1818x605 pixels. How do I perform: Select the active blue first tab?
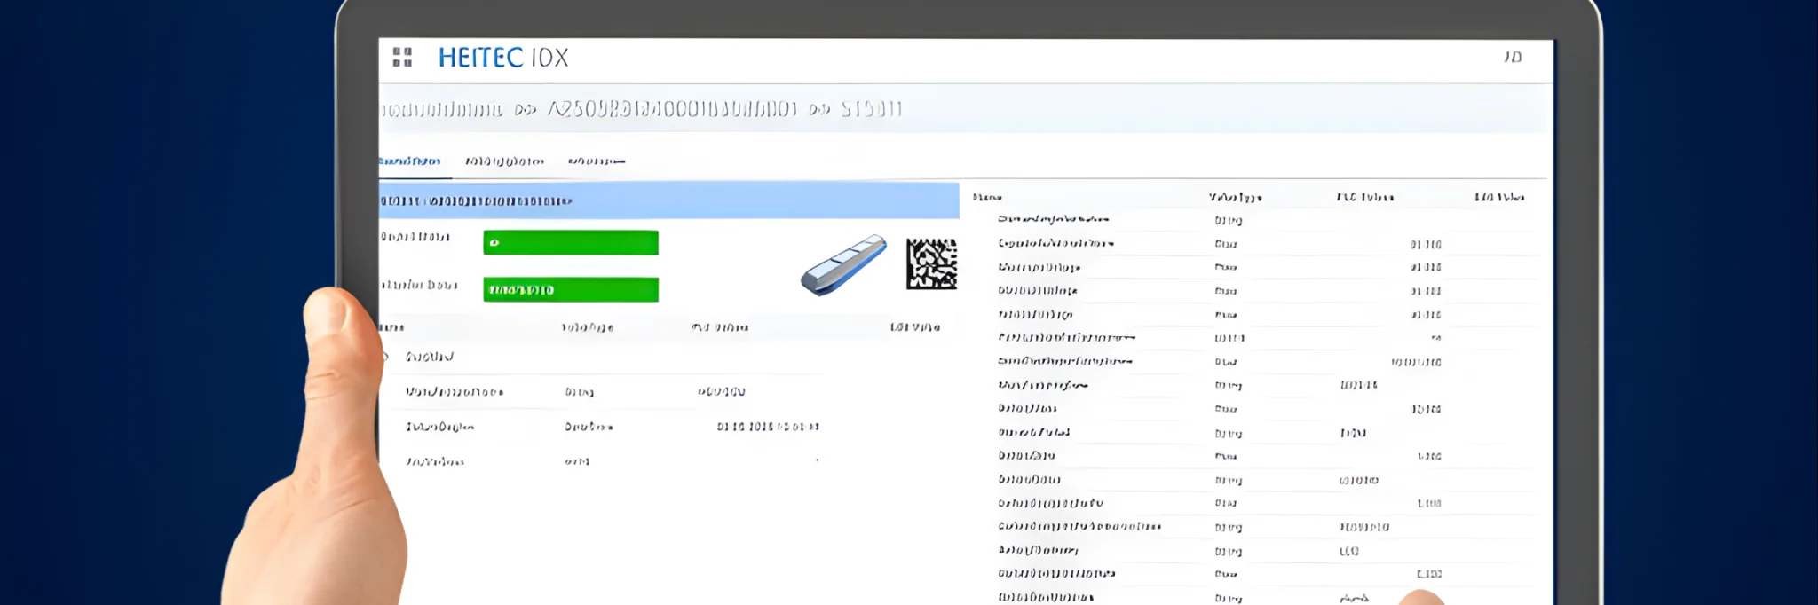tap(410, 161)
